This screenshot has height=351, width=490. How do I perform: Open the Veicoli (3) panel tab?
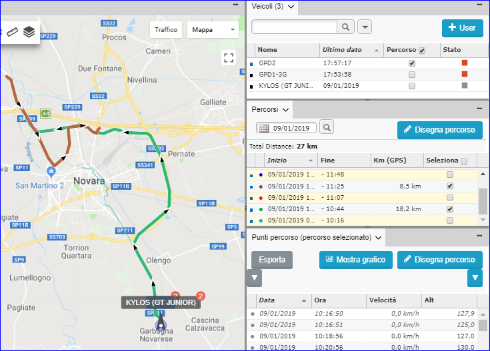pyautogui.click(x=273, y=7)
